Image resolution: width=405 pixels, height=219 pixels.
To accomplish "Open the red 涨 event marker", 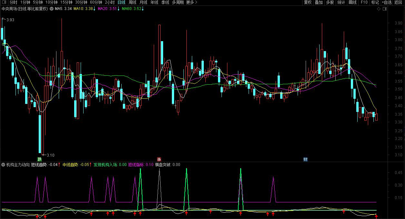I will pyautogui.click(x=159, y=159).
